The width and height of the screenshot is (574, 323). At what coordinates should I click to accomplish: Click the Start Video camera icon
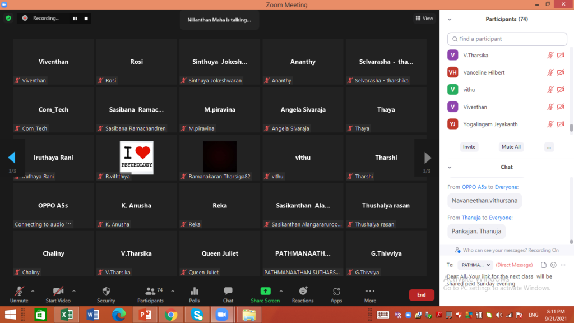point(58,292)
